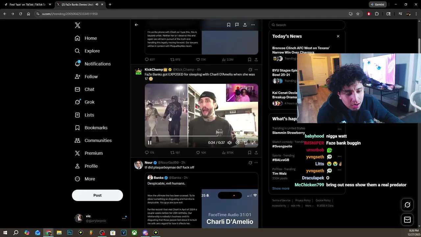Open the #BALvsGB trend
The image size is (421, 237).
pos(281,160)
